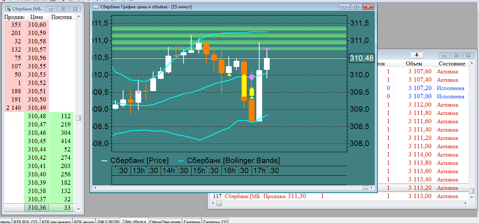Maximize the orders table window
Image resolution: width=479 pixels, height=223 pixels.
point(456,55)
